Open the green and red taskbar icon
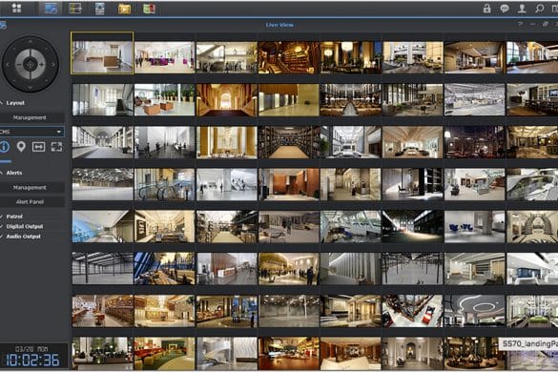The width and height of the screenshot is (558, 372). coord(149,9)
